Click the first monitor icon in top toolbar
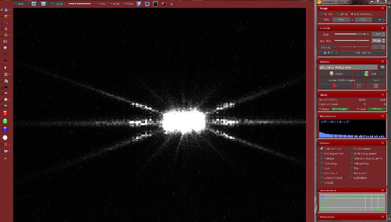391x222 pixels. pos(34,4)
